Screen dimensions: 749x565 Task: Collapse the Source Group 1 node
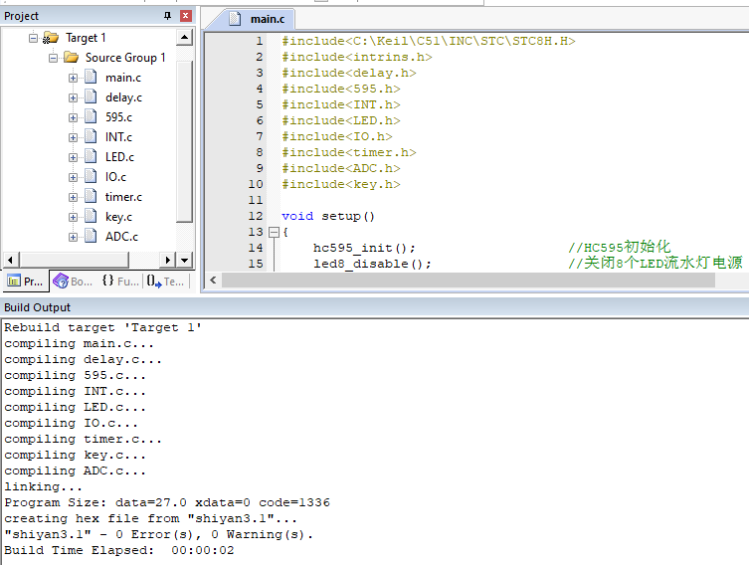(53, 58)
